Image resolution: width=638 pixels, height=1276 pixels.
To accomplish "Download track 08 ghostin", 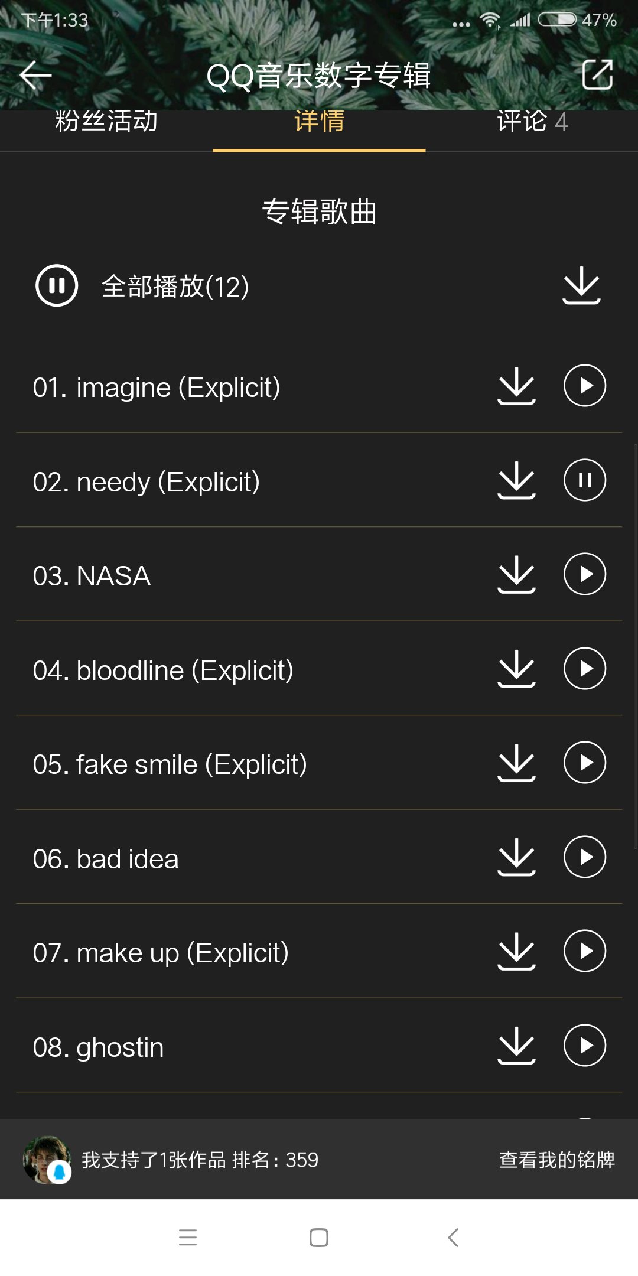I will click(x=516, y=1046).
